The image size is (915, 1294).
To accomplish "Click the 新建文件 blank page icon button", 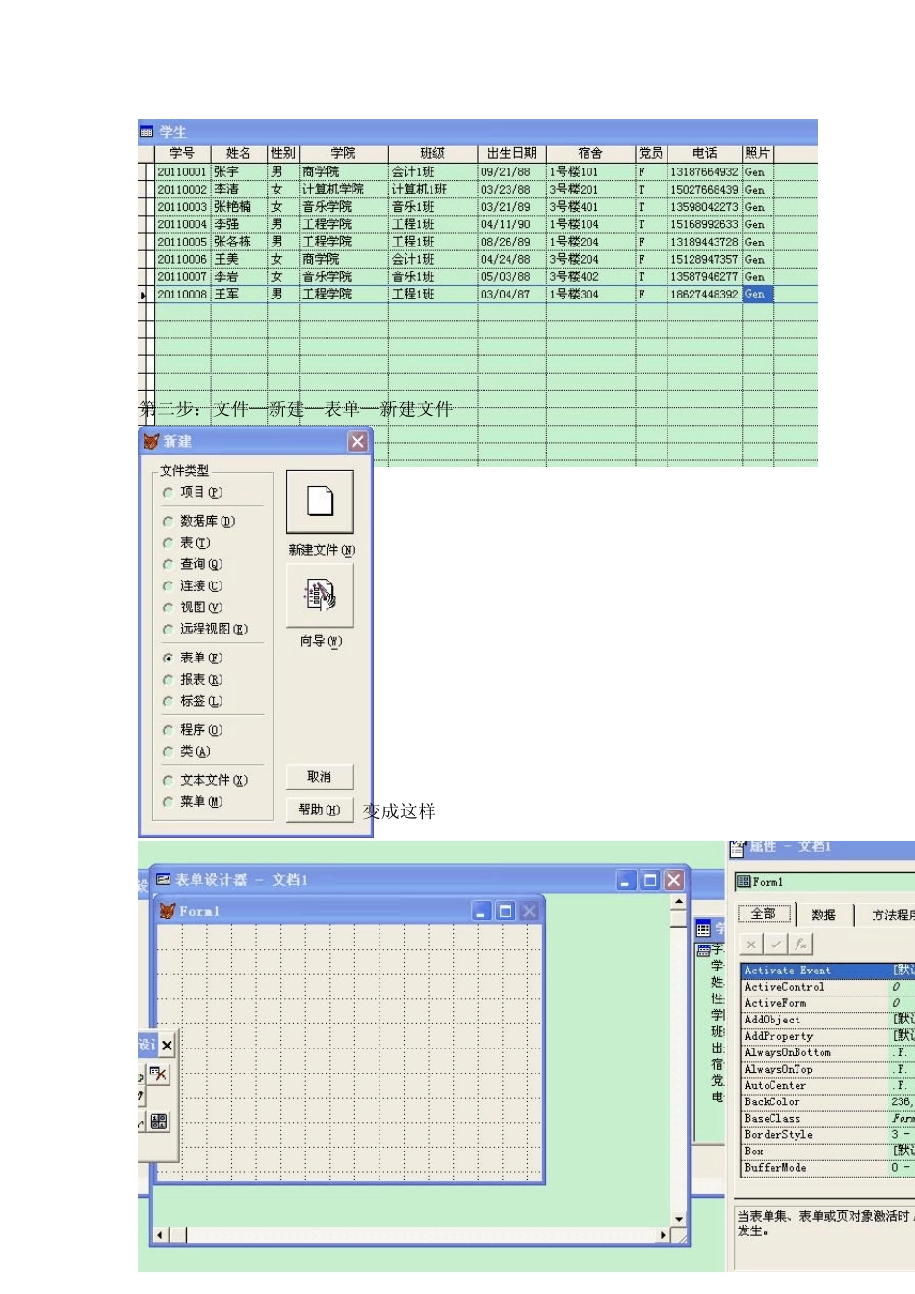I will tap(320, 502).
